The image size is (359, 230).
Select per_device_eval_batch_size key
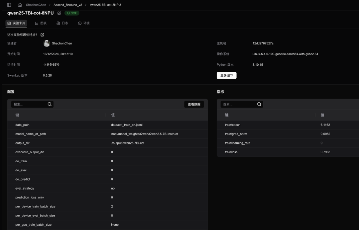click(x=35, y=216)
